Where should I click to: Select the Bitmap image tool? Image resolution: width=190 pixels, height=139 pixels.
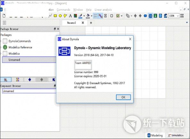pos(75,16)
